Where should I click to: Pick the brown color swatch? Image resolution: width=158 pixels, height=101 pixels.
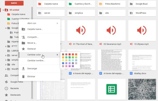(x=63, y=54)
